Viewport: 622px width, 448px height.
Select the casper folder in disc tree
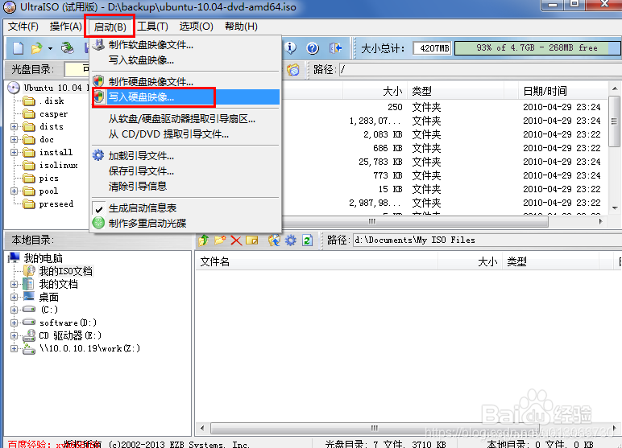53,114
